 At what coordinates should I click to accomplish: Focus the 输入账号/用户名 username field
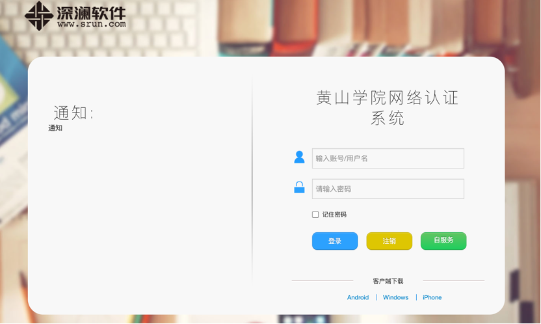tap(388, 158)
